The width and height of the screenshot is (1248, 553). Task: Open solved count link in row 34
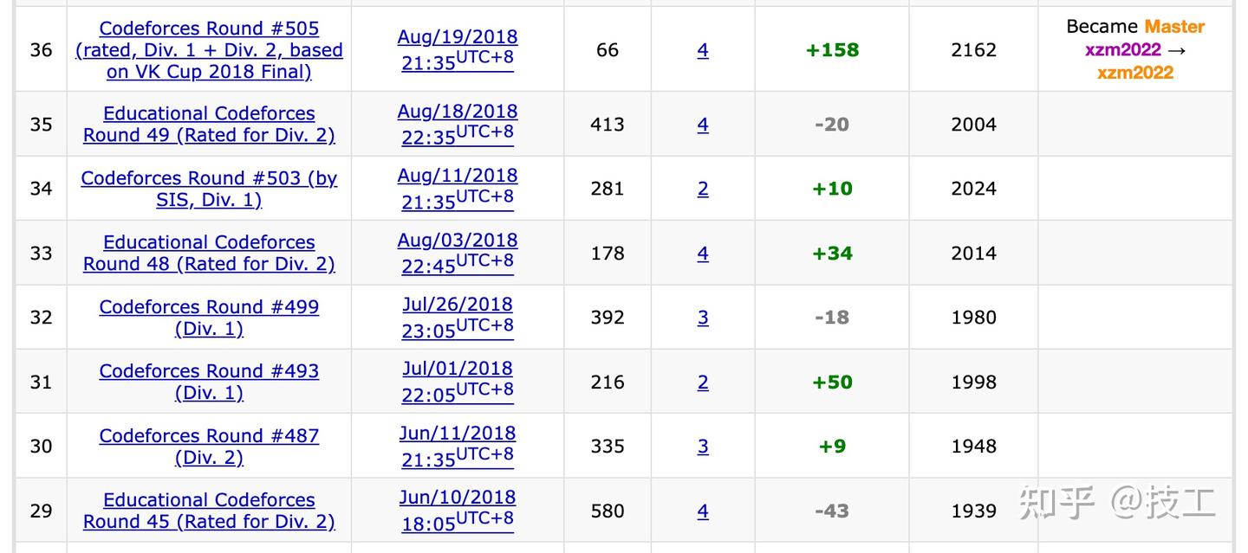pyautogui.click(x=703, y=190)
